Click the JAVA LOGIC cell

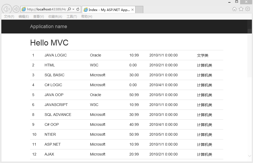coord(56,55)
